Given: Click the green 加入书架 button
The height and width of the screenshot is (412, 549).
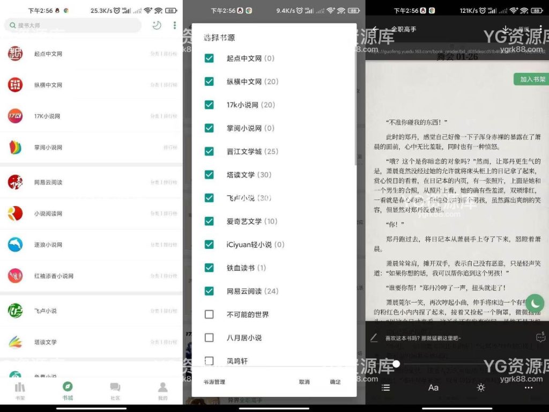Looking at the screenshot, I should (x=531, y=79).
